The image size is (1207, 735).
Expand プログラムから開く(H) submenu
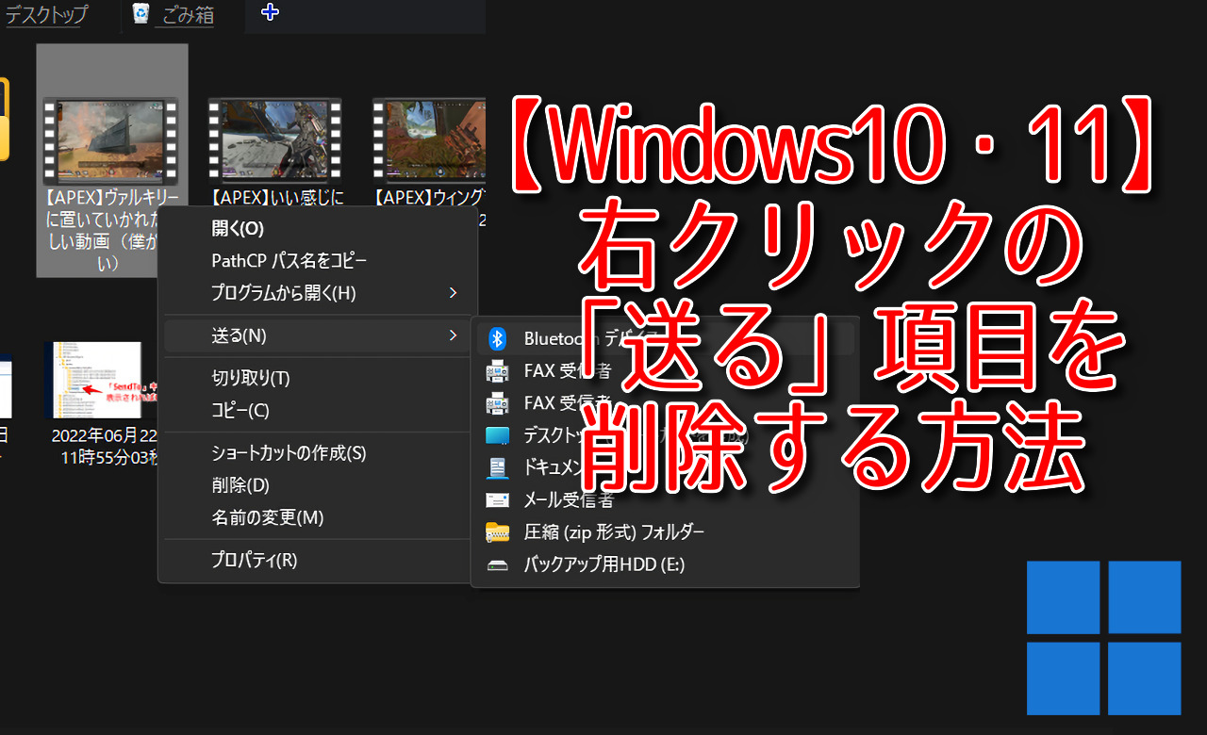pos(318,293)
